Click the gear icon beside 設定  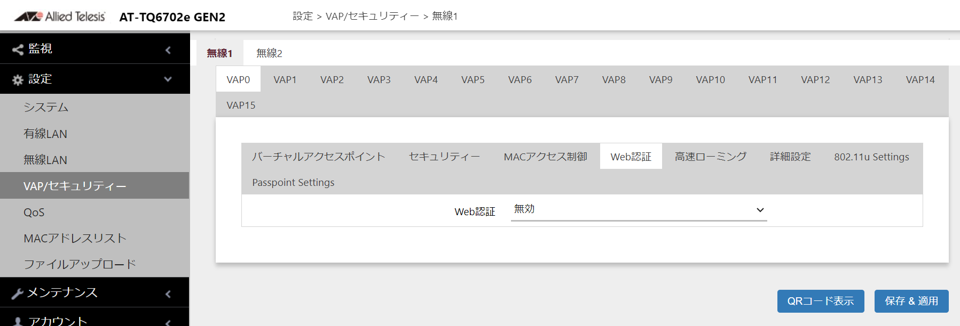point(18,80)
